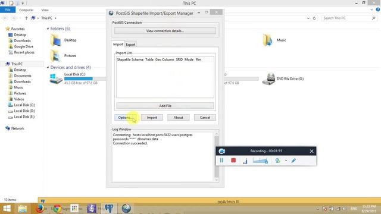
Task: Expand the ribbon with the chevron
Action: pos(371,10)
